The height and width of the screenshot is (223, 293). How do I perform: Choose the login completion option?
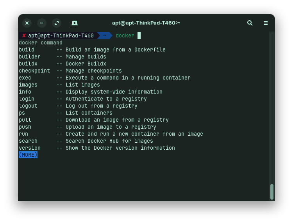click(x=27, y=99)
